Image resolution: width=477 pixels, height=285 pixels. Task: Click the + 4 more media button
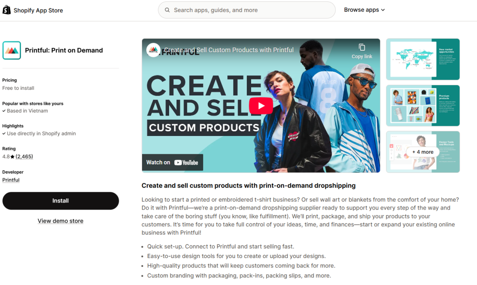(422, 152)
